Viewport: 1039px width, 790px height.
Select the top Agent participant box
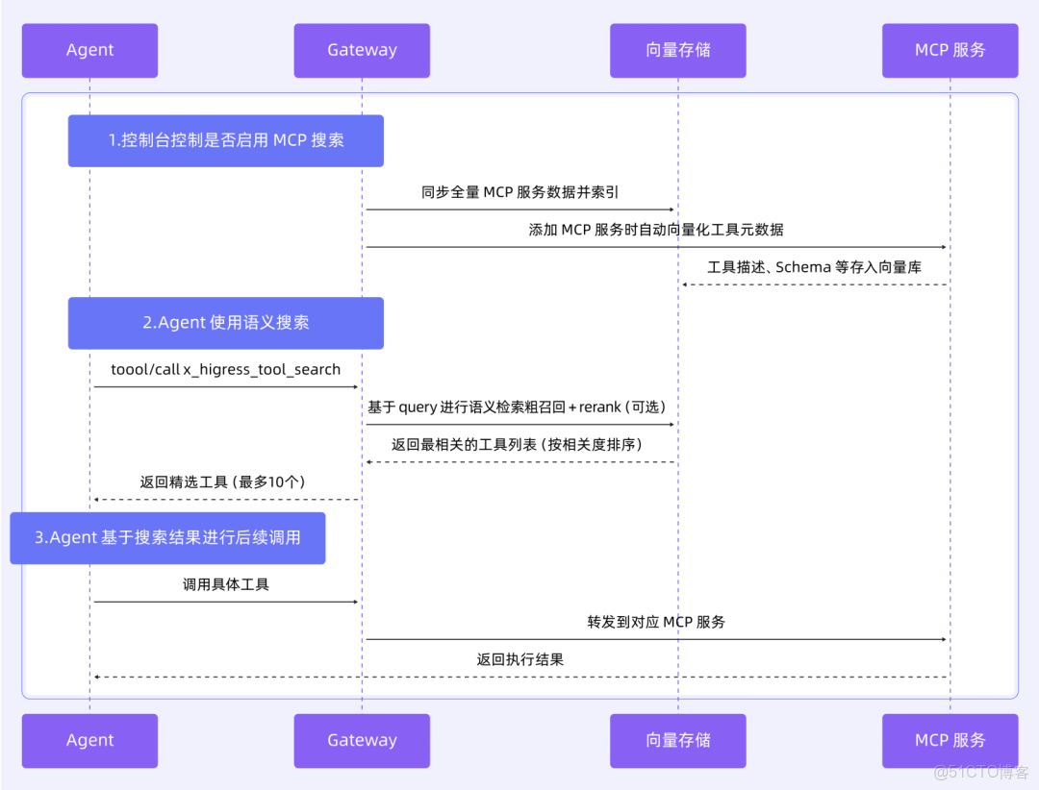[89, 50]
